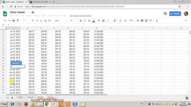Click the Redo arrow icon
Screen dimensions: 191x107
[x=9, y=21]
